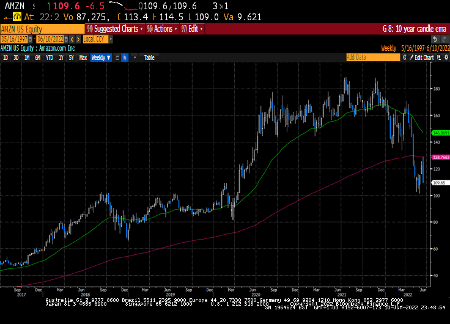450x324 pixels.
Task: Click 2020 year label on time axis
Action: (x=256, y=295)
